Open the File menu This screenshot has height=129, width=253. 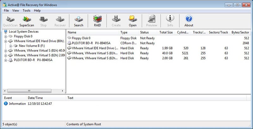pos(6,10)
